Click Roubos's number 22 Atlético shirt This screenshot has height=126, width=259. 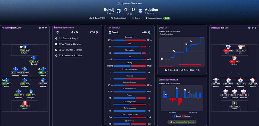pos(234,58)
